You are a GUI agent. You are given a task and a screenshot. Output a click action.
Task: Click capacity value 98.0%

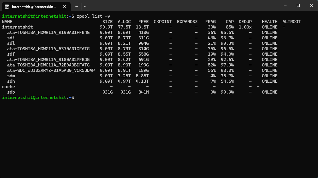click(227, 70)
